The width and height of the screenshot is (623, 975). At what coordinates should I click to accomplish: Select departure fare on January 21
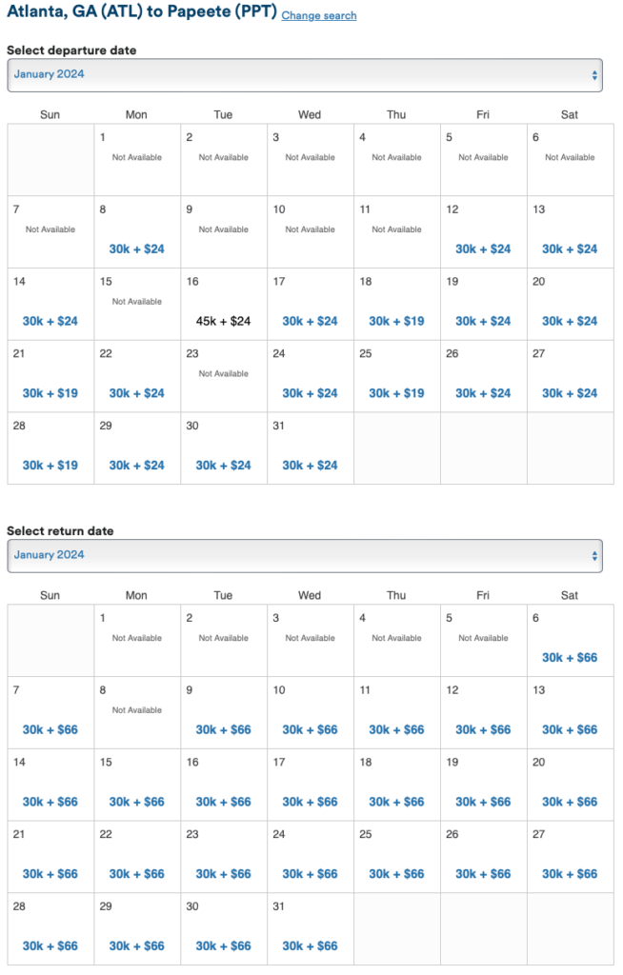[50, 393]
